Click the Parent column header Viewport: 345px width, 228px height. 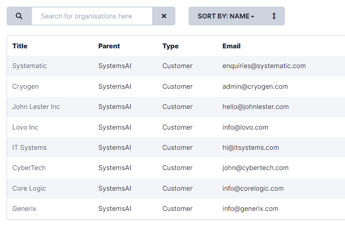tap(109, 46)
